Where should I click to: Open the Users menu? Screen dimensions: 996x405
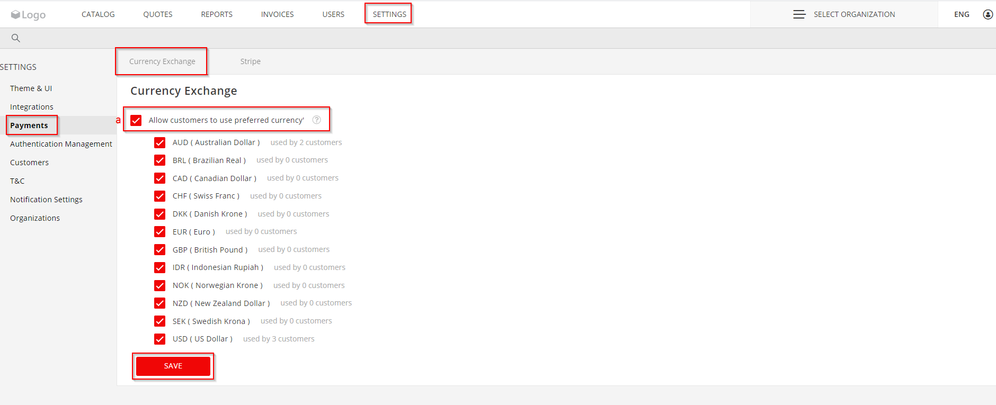pyautogui.click(x=333, y=14)
